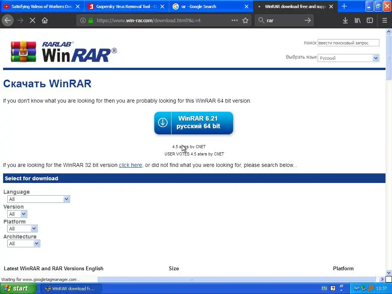This screenshot has height=294, width=392.
Task: Click the WinRAR logo image
Action: click(64, 52)
